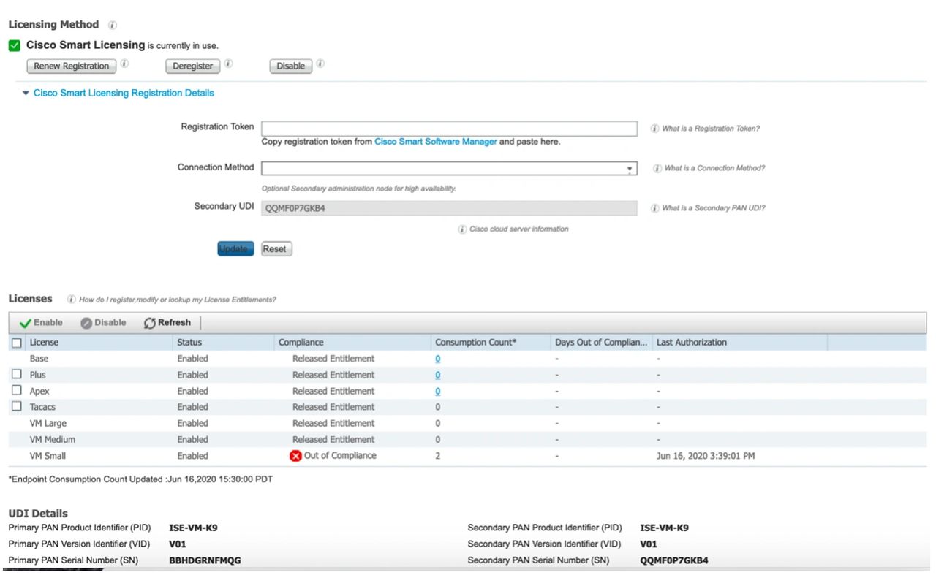Click the info icon beside the Deregister button
This screenshot has height=575, width=936.
(x=227, y=64)
